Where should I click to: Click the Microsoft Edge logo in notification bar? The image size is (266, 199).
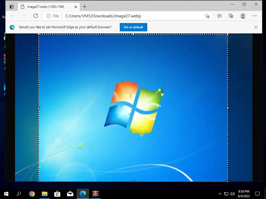pyautogui.click(x=12, y=27)
